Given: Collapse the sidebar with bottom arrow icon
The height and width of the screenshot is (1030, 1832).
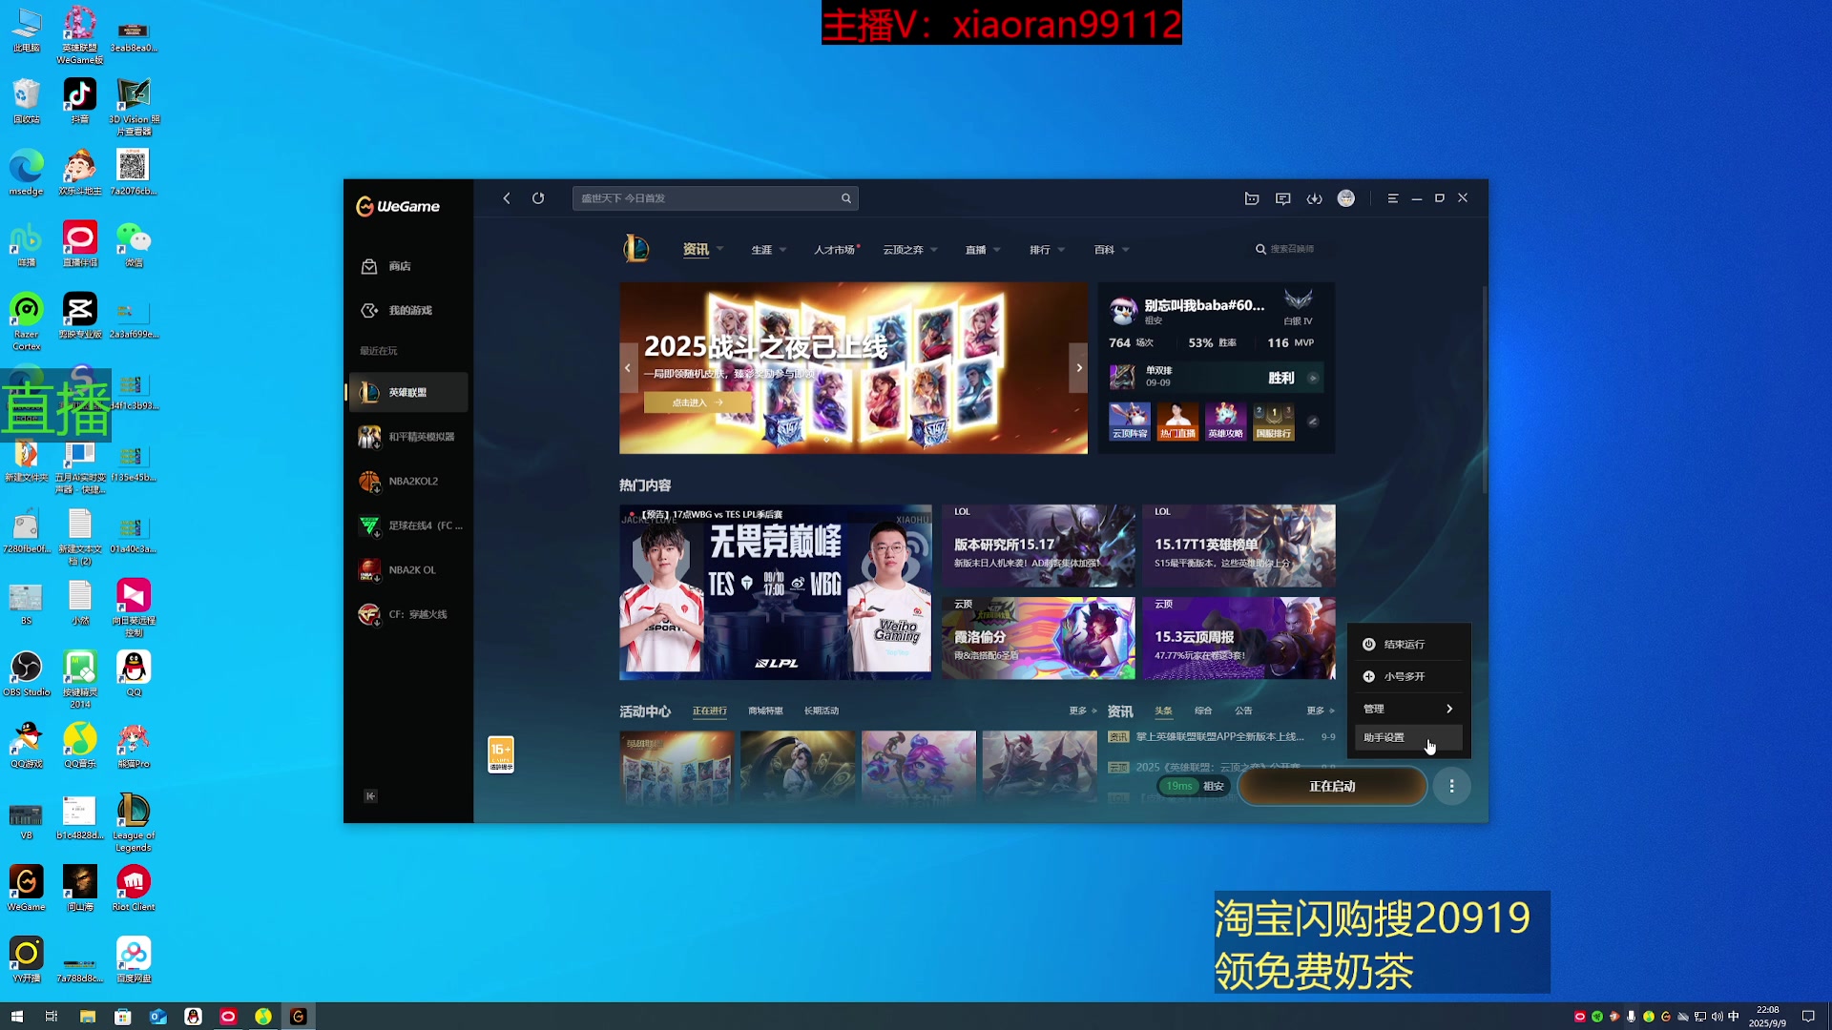Looking at the screenshot, I should tap(370, 796).
